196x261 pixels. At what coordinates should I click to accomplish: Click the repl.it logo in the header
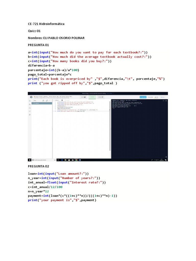(31, 97)
